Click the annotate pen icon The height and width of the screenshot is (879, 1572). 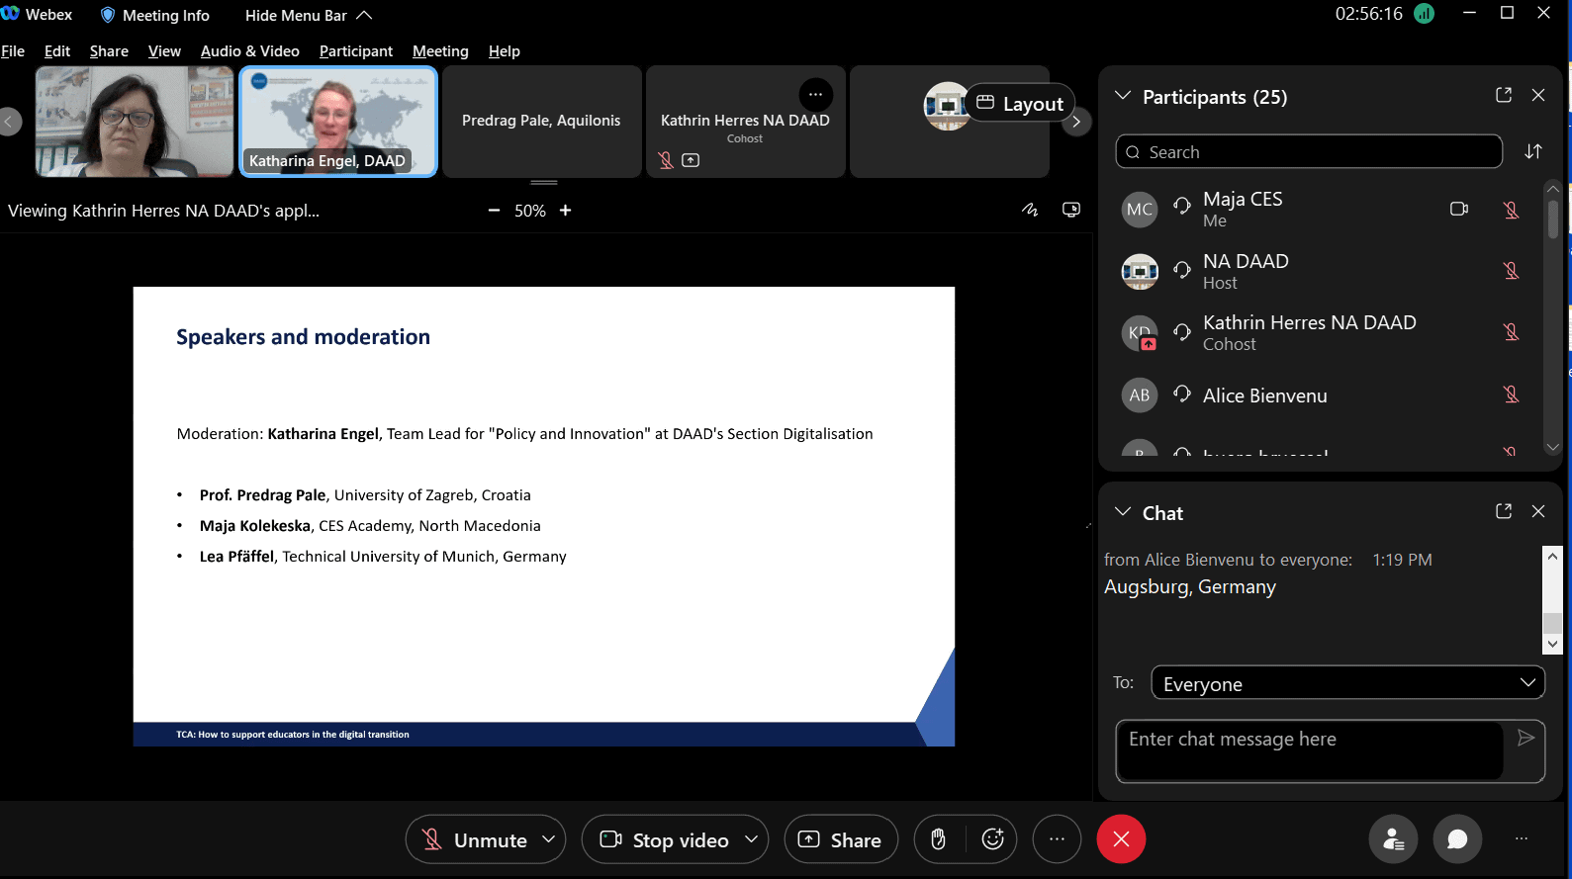[1030, 210]
